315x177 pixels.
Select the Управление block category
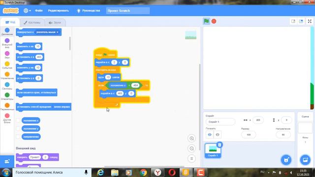coord(7,76)
